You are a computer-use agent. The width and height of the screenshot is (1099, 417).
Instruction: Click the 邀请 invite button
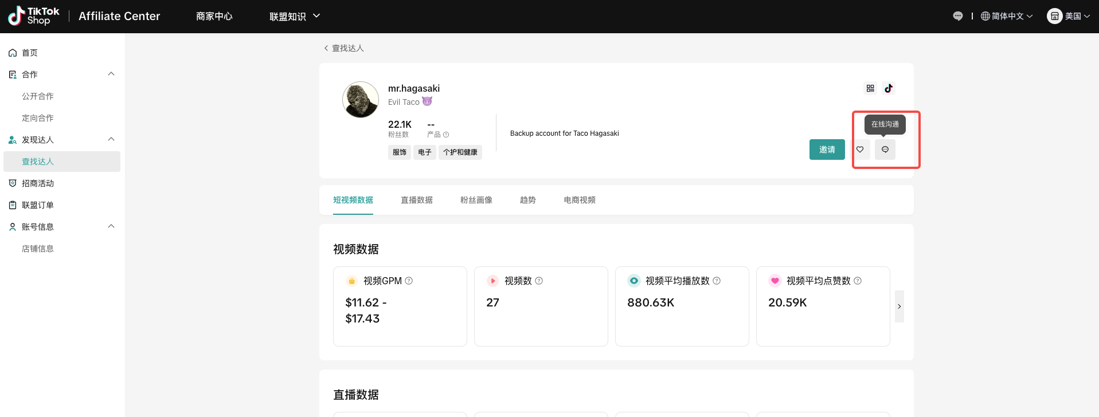(x=827, y=150)
